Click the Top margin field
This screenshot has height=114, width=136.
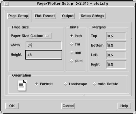116,36
